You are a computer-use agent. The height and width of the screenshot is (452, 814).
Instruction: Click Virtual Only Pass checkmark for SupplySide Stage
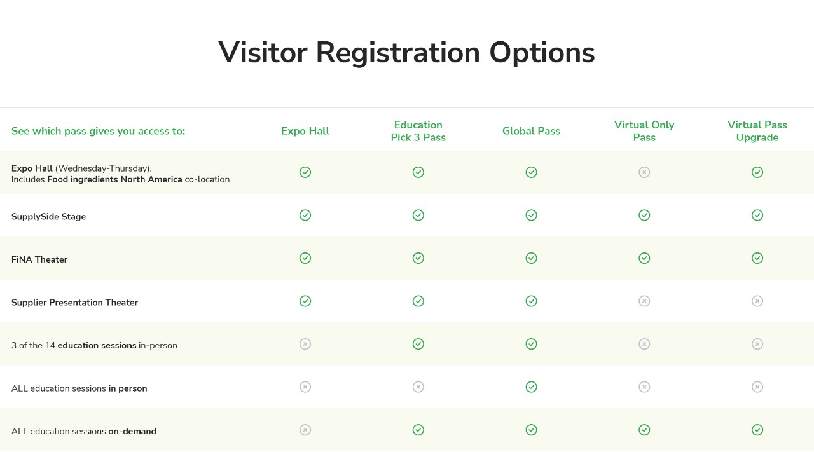[x=644, y=216]
